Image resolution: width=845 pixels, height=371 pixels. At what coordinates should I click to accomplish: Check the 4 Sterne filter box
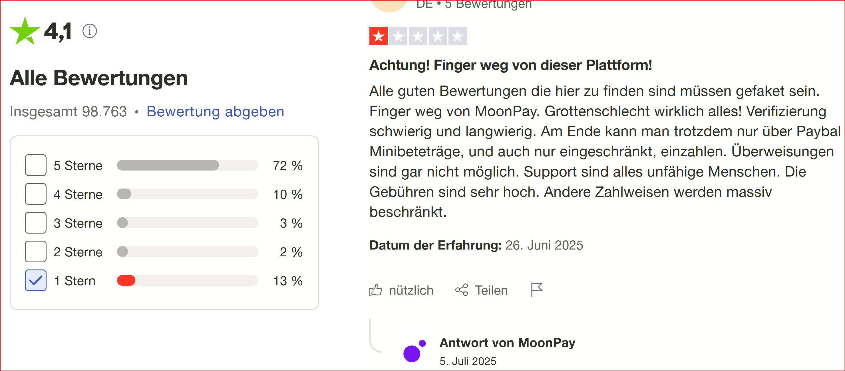(35, 194)
